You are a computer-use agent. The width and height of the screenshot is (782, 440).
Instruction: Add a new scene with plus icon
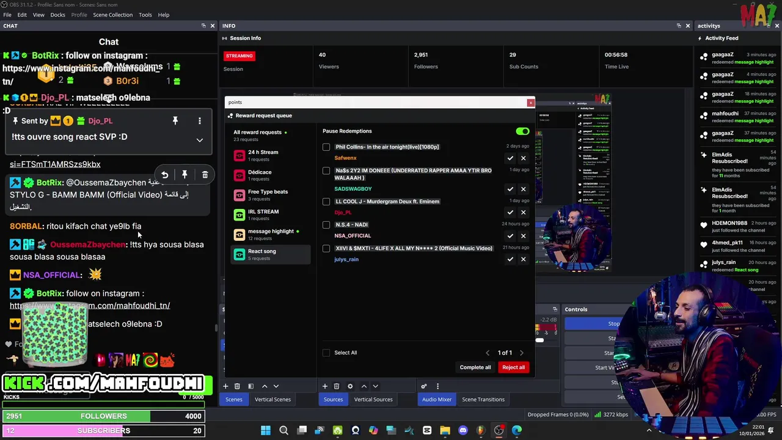pyautogui.click(x=225, y=386)
